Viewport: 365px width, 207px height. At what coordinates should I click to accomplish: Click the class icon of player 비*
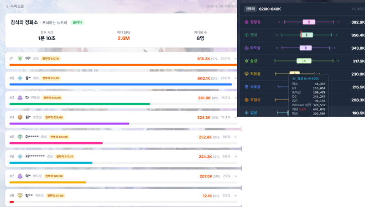(20, 58)
